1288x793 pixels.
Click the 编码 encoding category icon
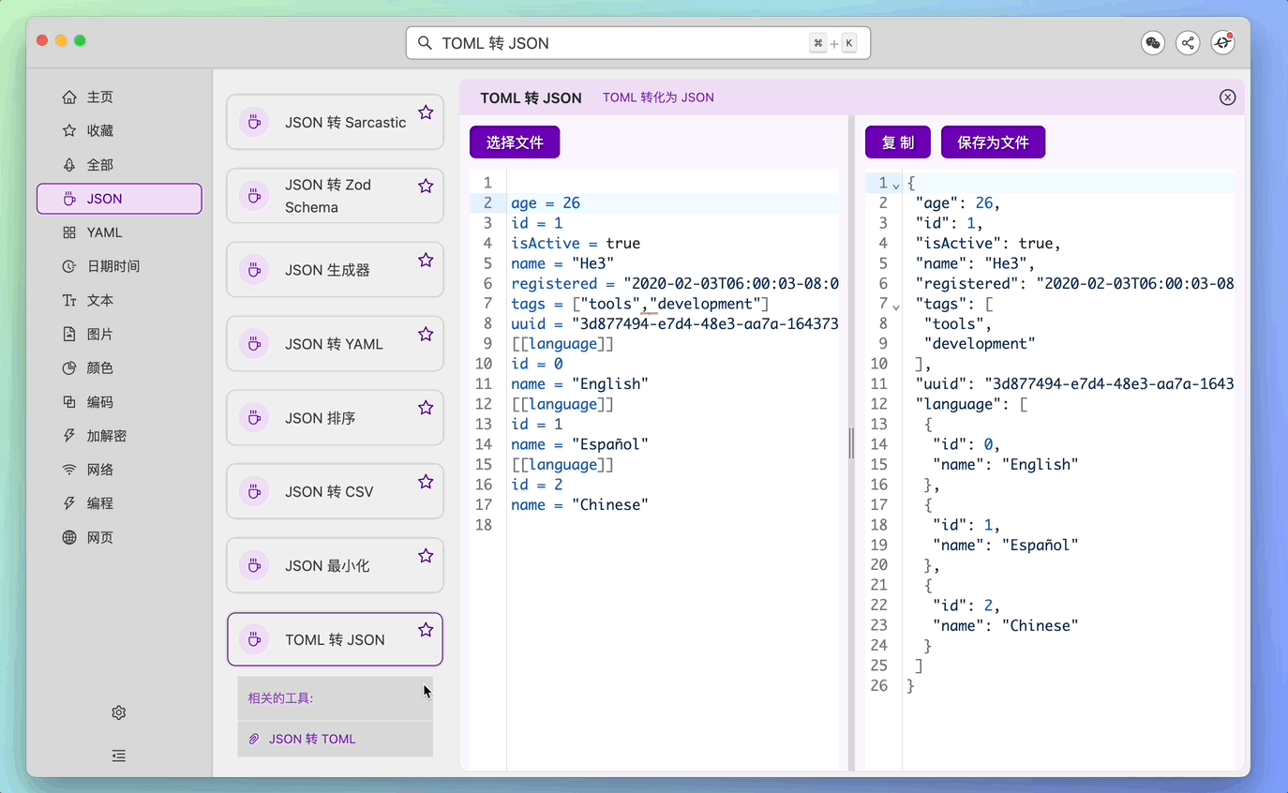69,402
